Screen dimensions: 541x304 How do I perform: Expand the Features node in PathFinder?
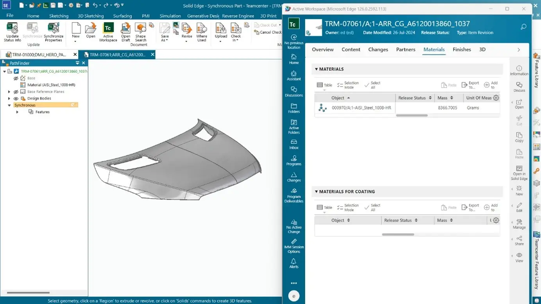coord(17,112)
